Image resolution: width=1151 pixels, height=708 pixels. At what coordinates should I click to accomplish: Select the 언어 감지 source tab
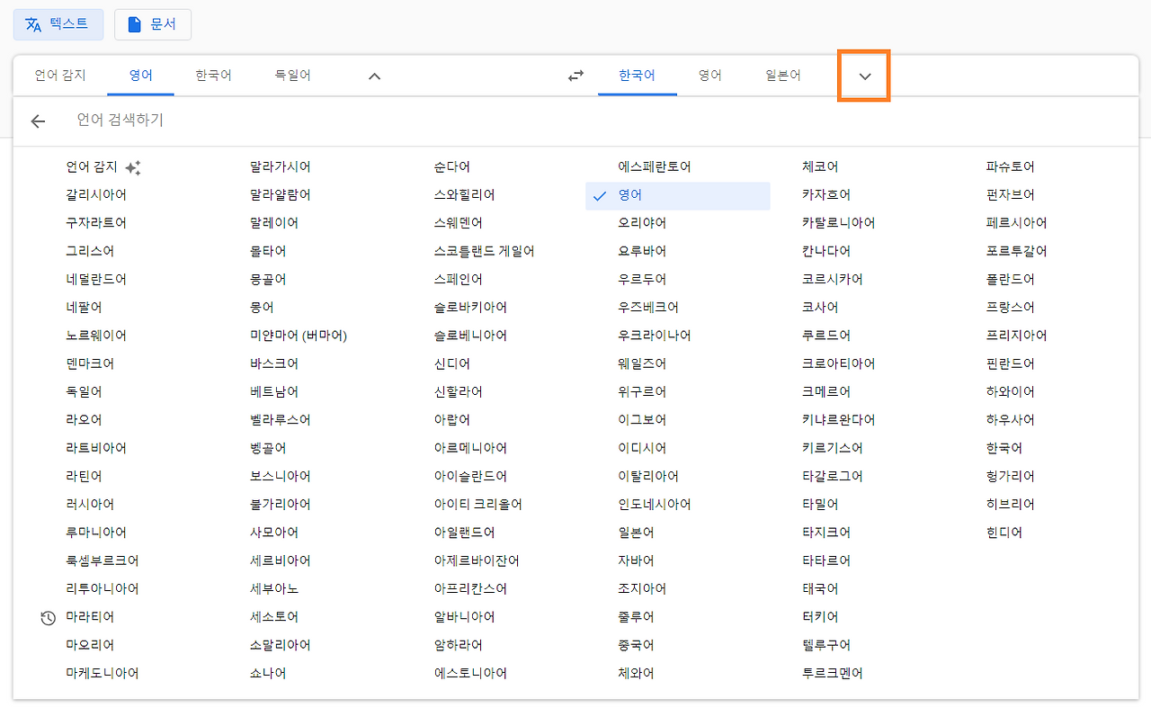[60, 76]
